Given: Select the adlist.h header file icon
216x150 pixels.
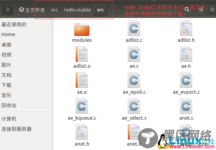Looking at the screenshot, I should point(186,28).
